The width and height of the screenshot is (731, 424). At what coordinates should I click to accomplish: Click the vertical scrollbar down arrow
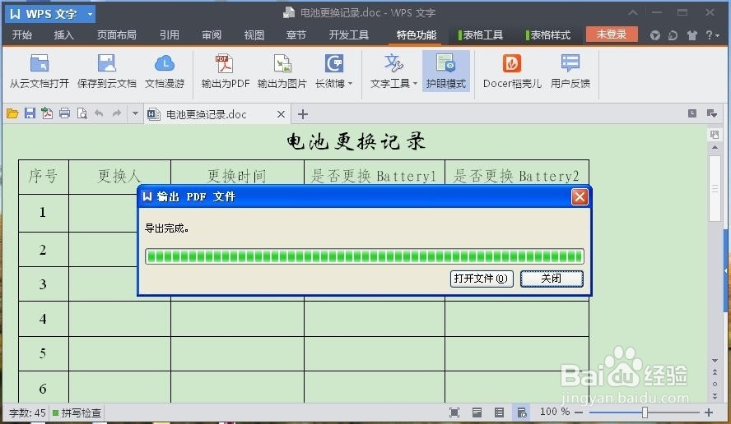[x=715, y=360]
